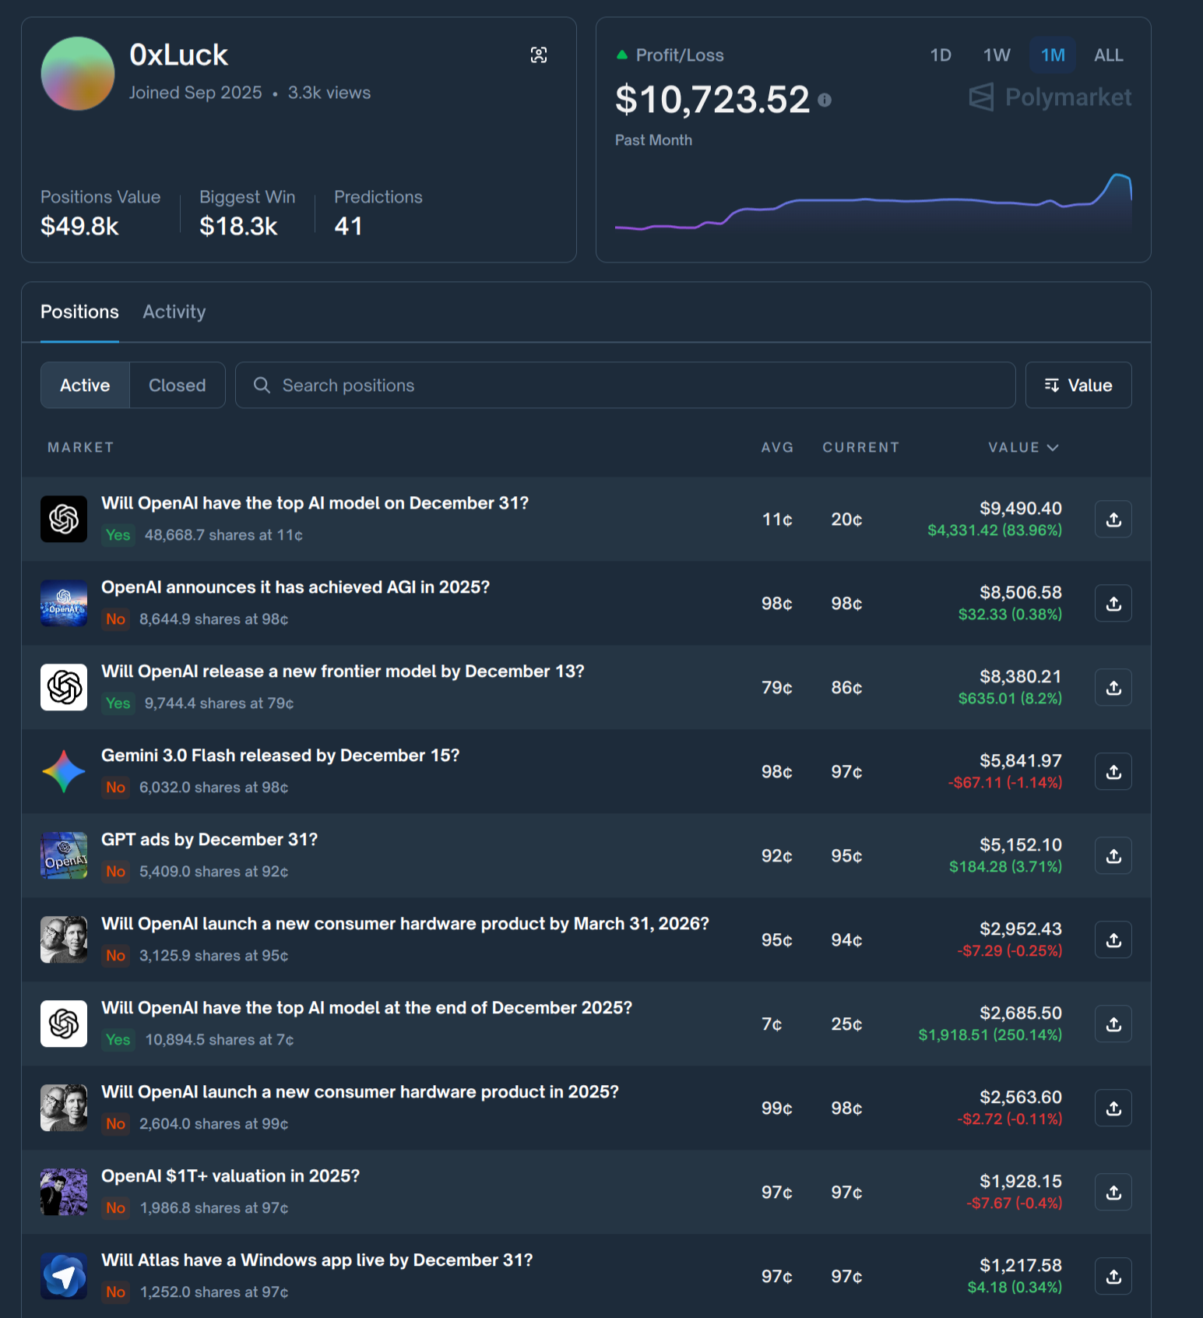Share the 'end of December 2025' position
The width and height of the screenshot is (1203, 1318).
[x=1113, y=1024]
